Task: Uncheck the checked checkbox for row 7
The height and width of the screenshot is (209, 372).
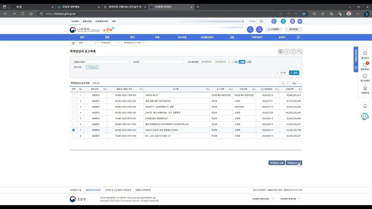Action: pyautogui.click(x=73, y=130)
